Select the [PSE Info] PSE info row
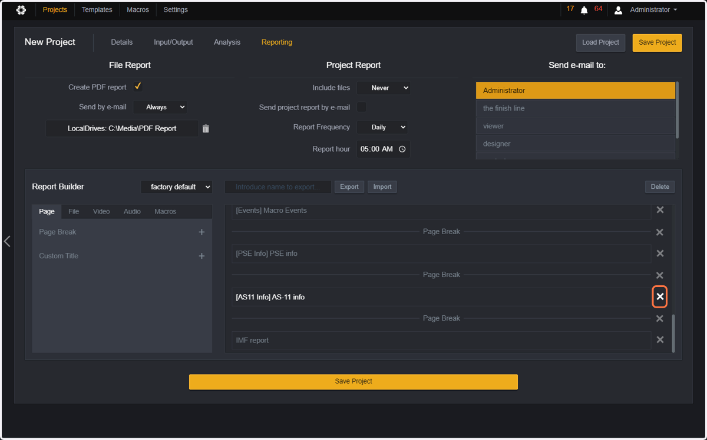707x440 pixels. 441,254
